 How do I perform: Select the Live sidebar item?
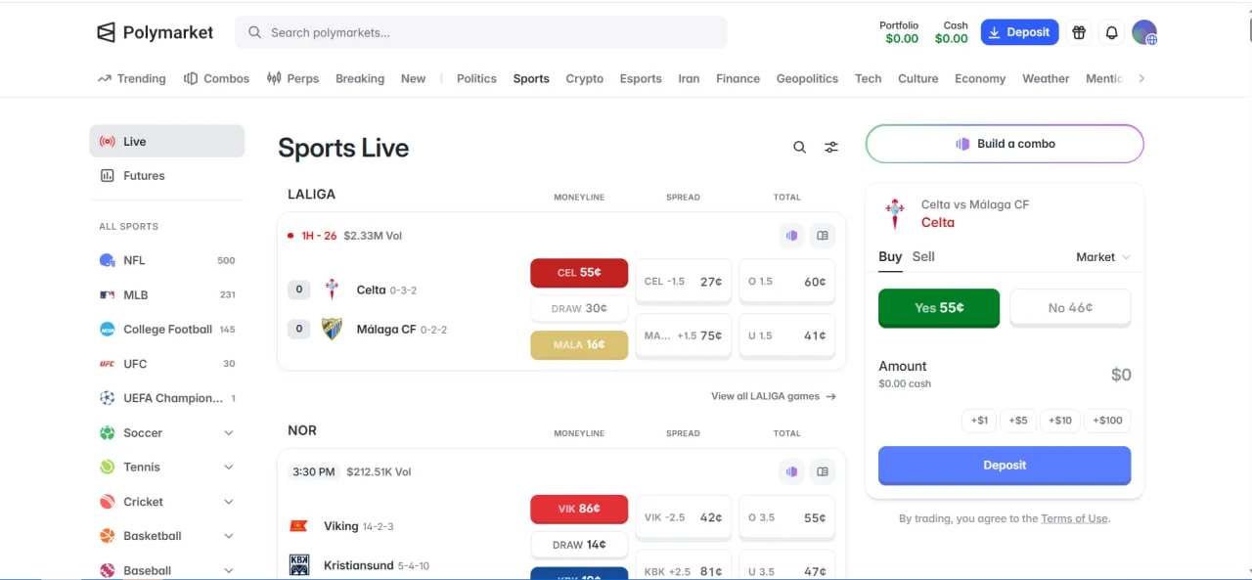tap(167, 141)
